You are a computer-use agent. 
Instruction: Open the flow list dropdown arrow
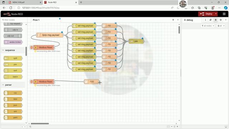178,20
